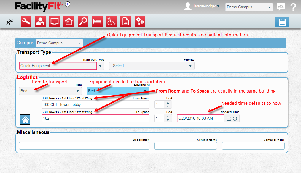Open the document report icon
301x173 pixels.
pyautogui.click(x=126, y=21)
